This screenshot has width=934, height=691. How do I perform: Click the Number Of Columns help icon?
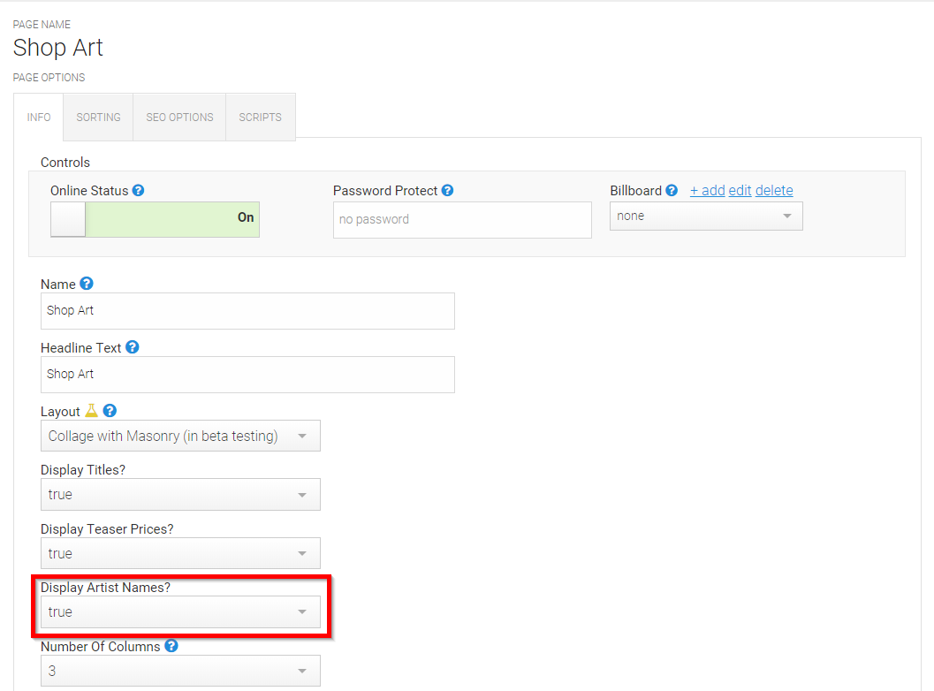[171, 646]
